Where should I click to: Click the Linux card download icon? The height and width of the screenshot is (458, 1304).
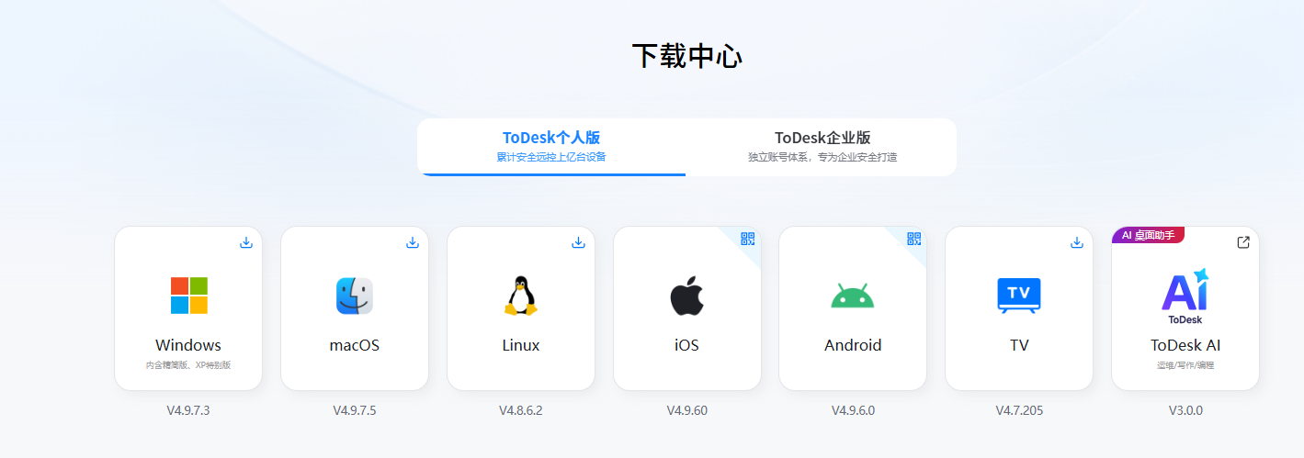[578, 242]
